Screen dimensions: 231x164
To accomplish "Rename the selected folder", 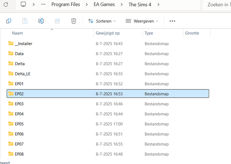I will click(41, 21).
